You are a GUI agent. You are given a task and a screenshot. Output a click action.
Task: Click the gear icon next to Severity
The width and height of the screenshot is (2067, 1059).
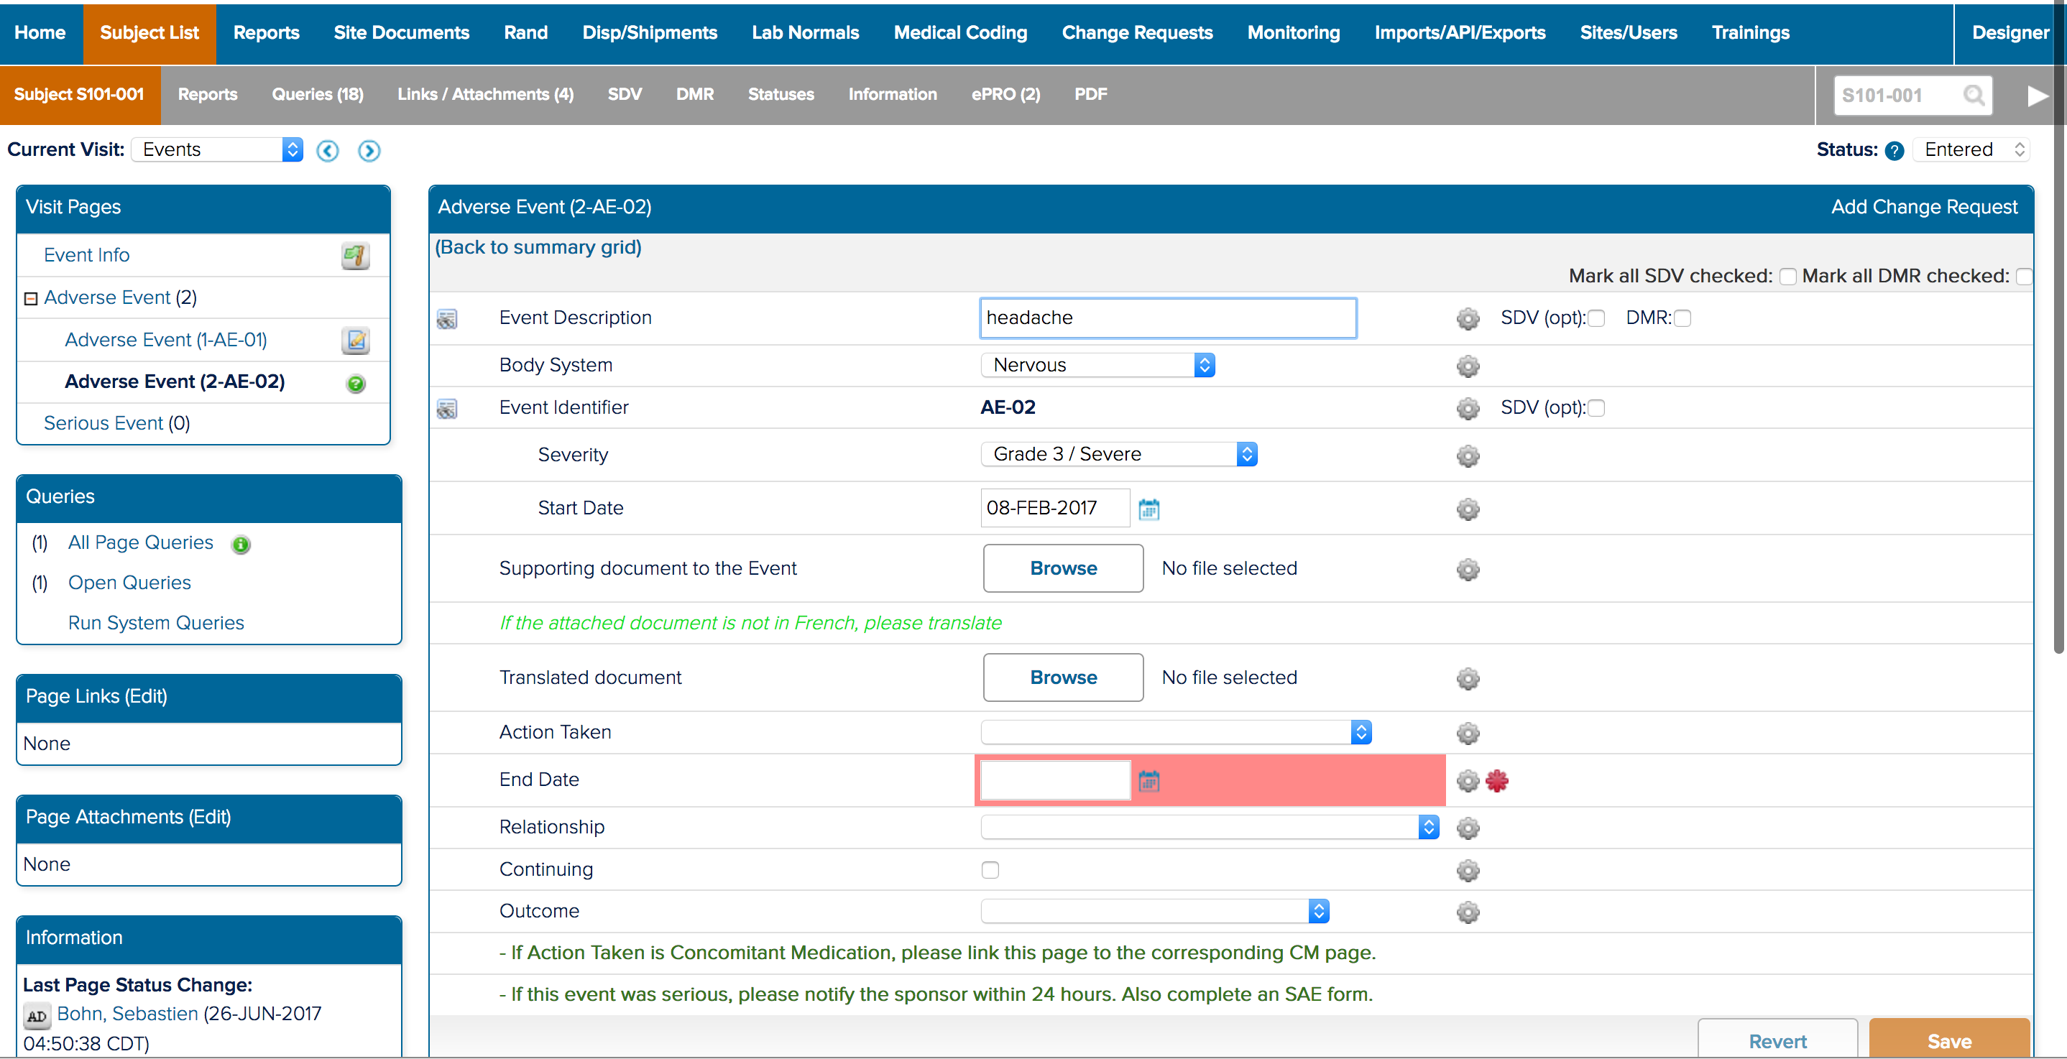pos(1467,455)
